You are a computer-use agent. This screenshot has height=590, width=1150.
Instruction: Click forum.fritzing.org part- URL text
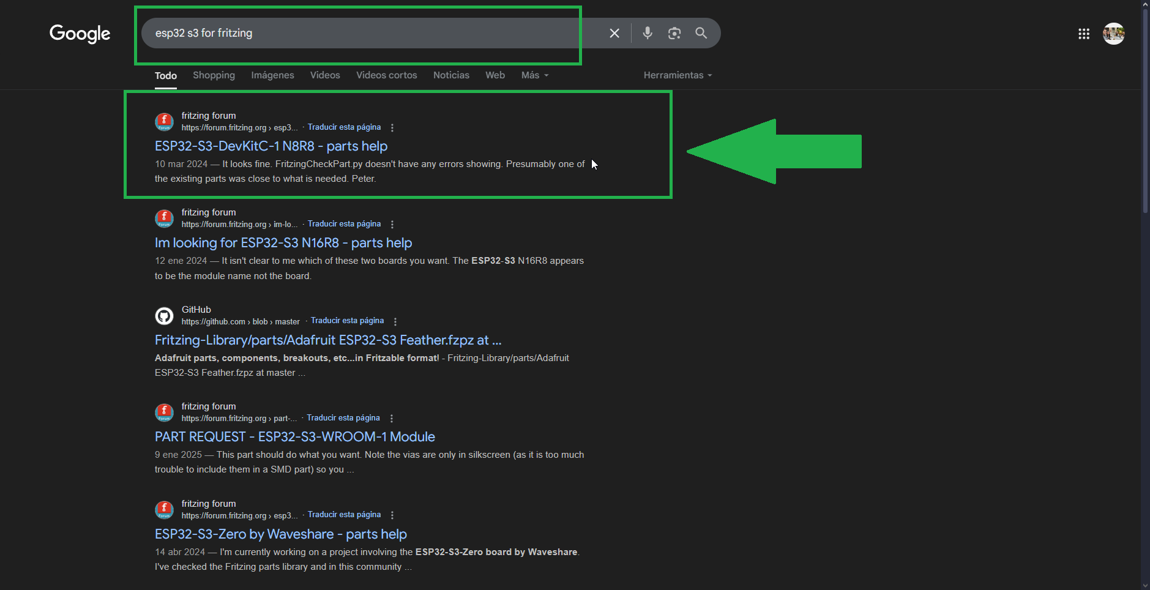[239, 419]
